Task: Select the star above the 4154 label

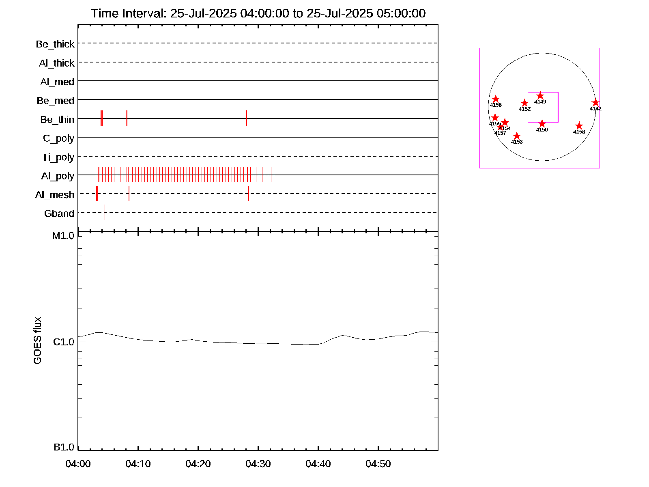Action: pos(505,122)
